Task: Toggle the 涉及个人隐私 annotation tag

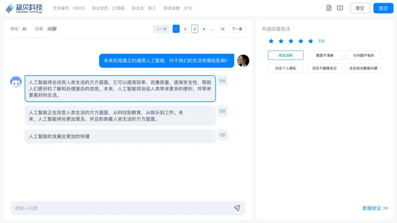Action: click(x=286, y=68)
